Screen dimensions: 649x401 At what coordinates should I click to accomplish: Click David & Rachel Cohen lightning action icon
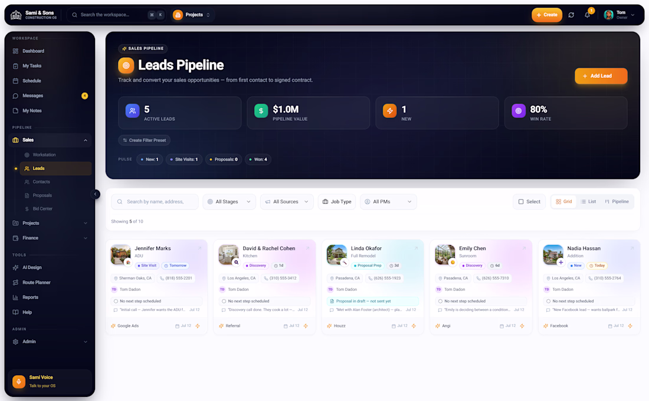306,326
